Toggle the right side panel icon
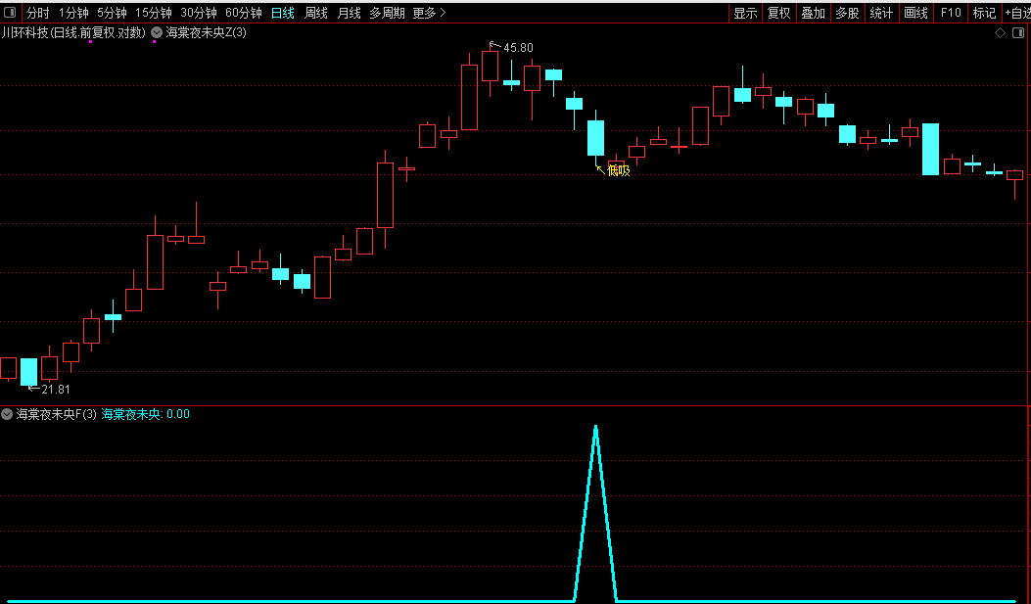Screen dimensions: 1031x604 pyautogui.click(x=1018, y=33)
